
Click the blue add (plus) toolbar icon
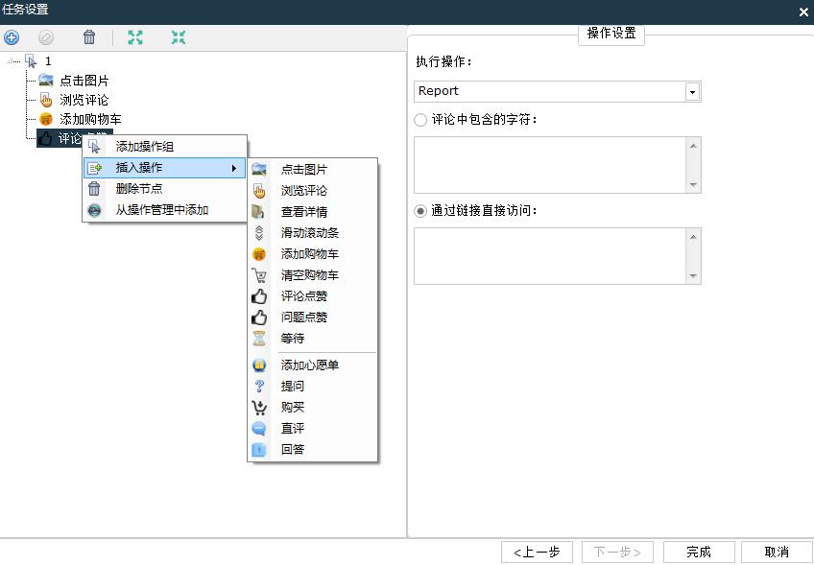pos(12,37)
